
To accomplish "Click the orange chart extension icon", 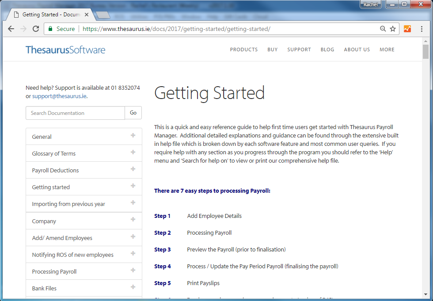I will point(407,29).
